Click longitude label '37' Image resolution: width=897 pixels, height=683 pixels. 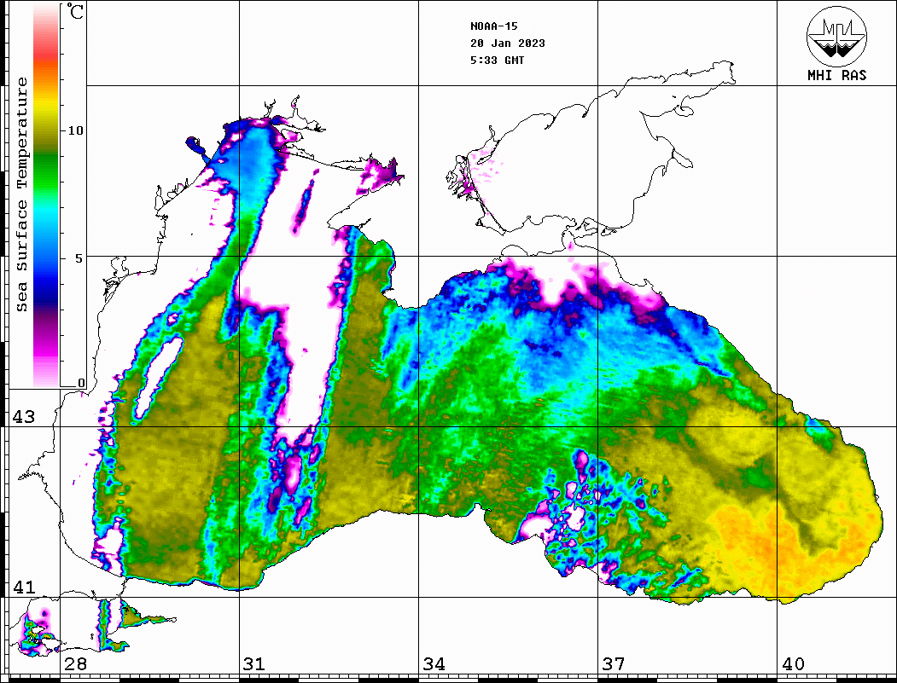click(614, 664)
